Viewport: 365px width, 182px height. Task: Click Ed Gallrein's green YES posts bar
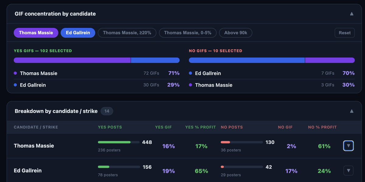pyautogui.click(x=104, y=167)
